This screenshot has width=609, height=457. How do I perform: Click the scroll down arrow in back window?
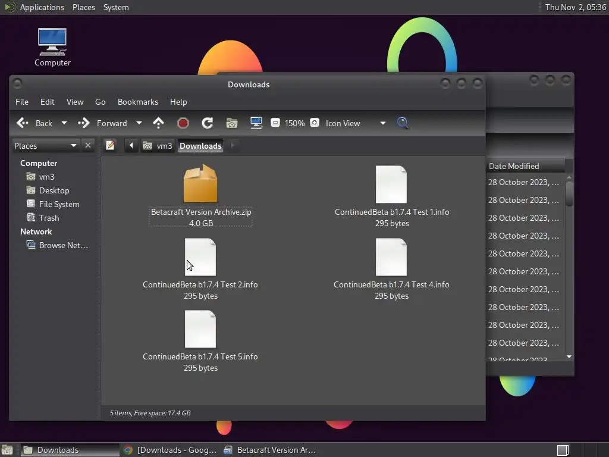coord(569,356)
